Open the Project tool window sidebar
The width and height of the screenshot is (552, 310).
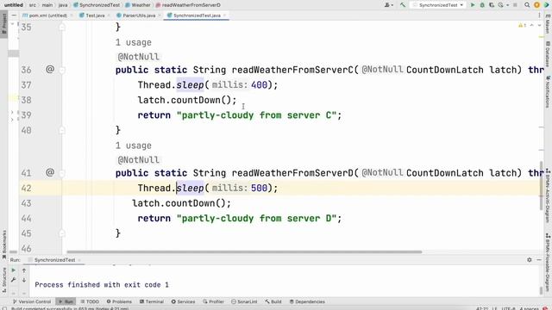click(3, 23)
